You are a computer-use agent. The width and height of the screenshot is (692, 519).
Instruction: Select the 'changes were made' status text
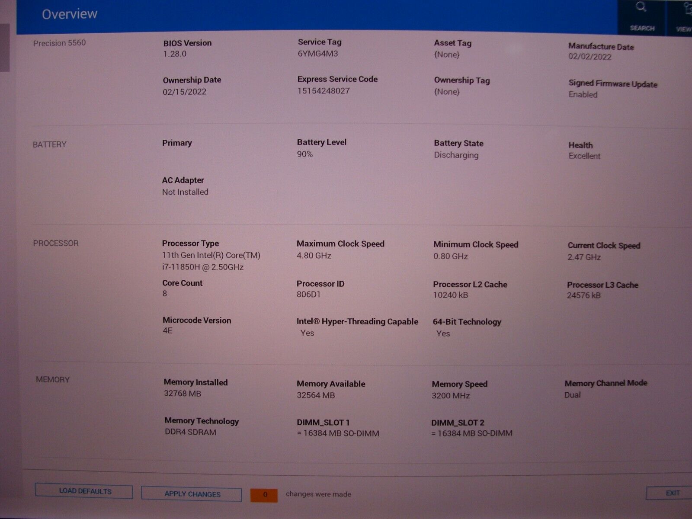(318, 494)
